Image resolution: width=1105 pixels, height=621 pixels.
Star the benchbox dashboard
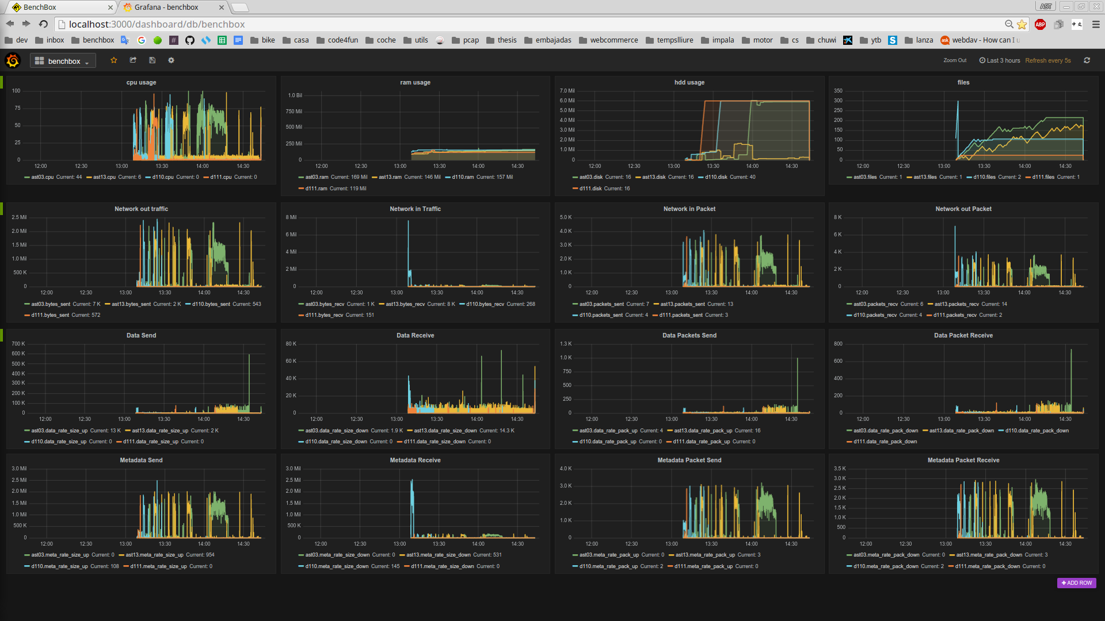[x=114, y=60]
